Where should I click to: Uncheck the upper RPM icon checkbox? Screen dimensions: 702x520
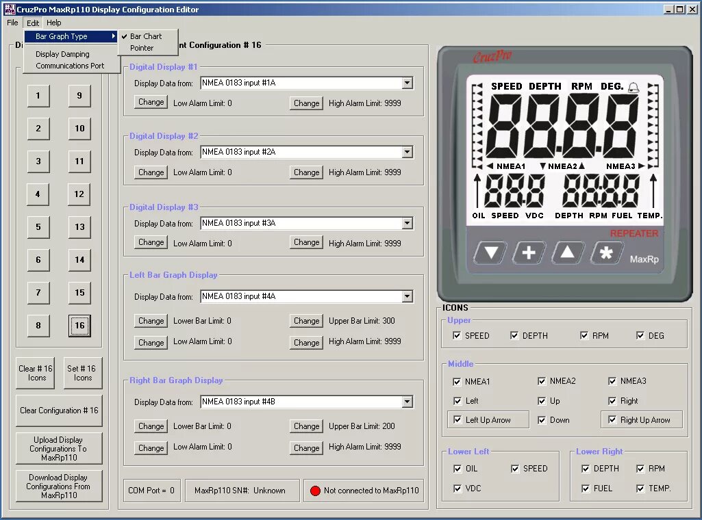[x=584, y=335]
